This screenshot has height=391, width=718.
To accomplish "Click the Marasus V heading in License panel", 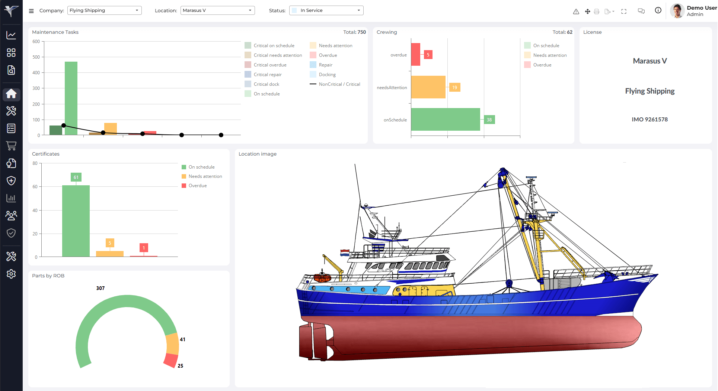I will [x=650, y=61].
